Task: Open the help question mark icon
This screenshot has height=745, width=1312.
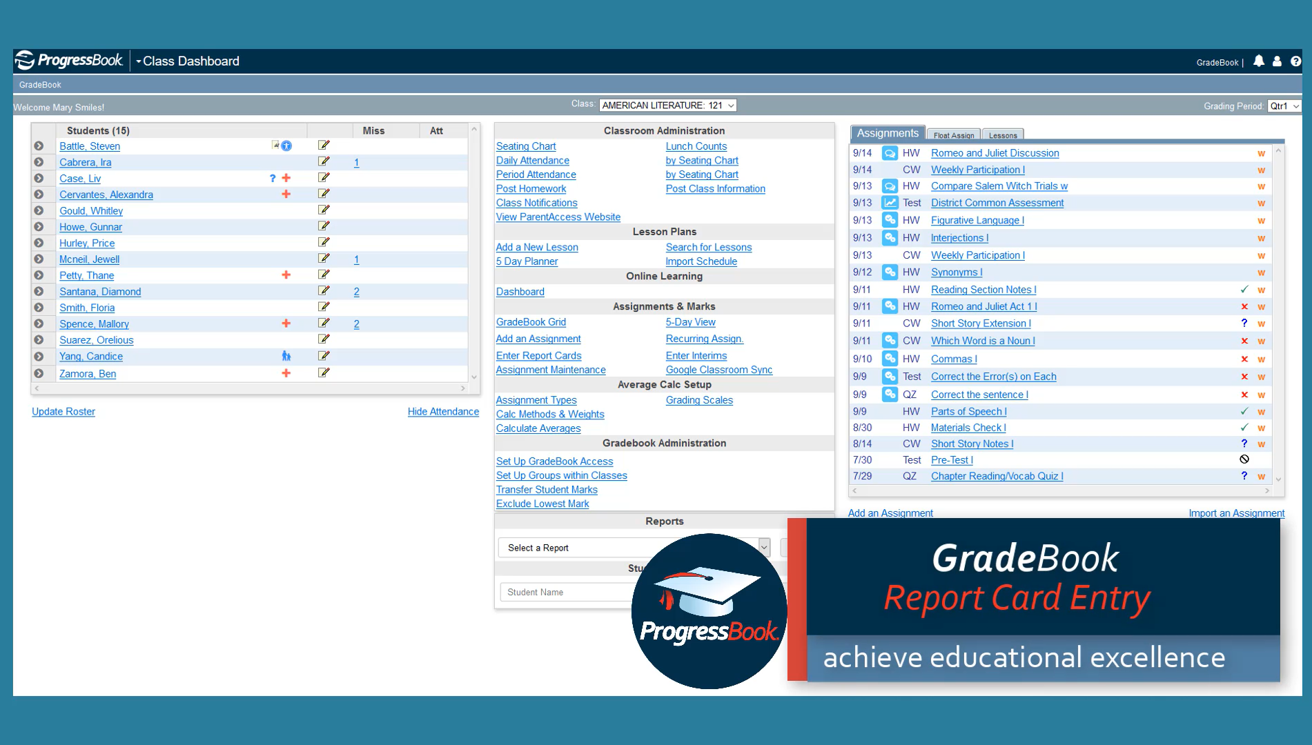Action: pos(1296,61)
